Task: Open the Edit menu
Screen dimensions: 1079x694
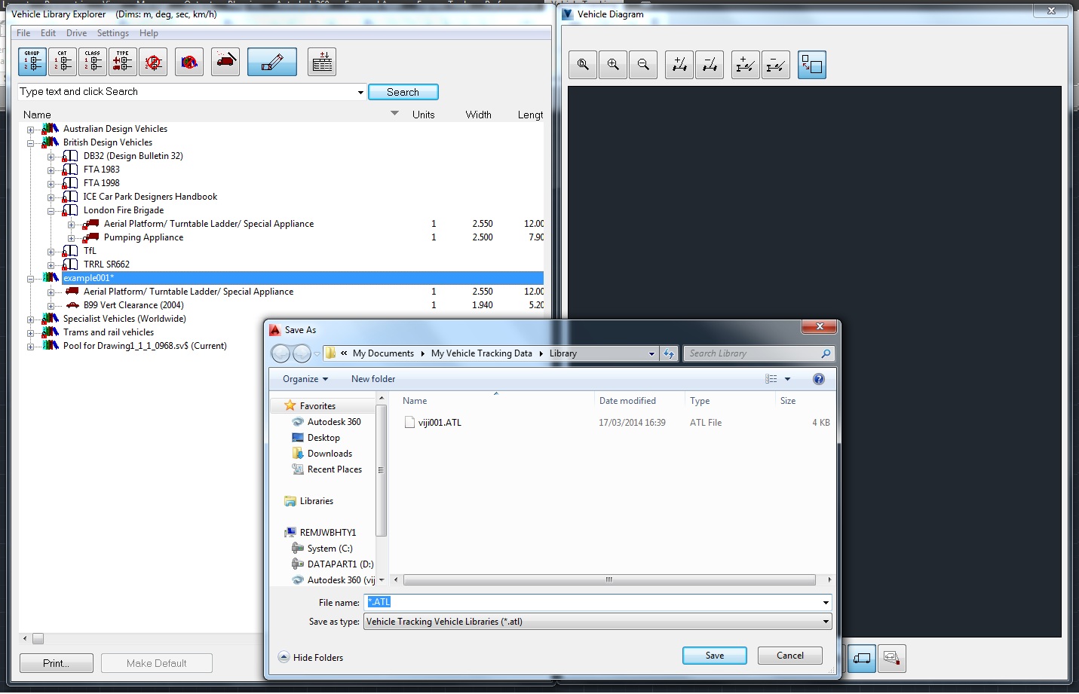Action: point(48,33)
